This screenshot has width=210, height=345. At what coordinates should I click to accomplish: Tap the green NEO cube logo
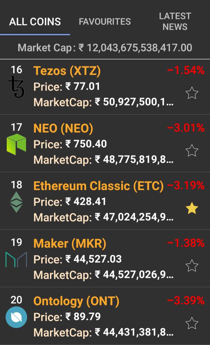[x=16, y=144]
